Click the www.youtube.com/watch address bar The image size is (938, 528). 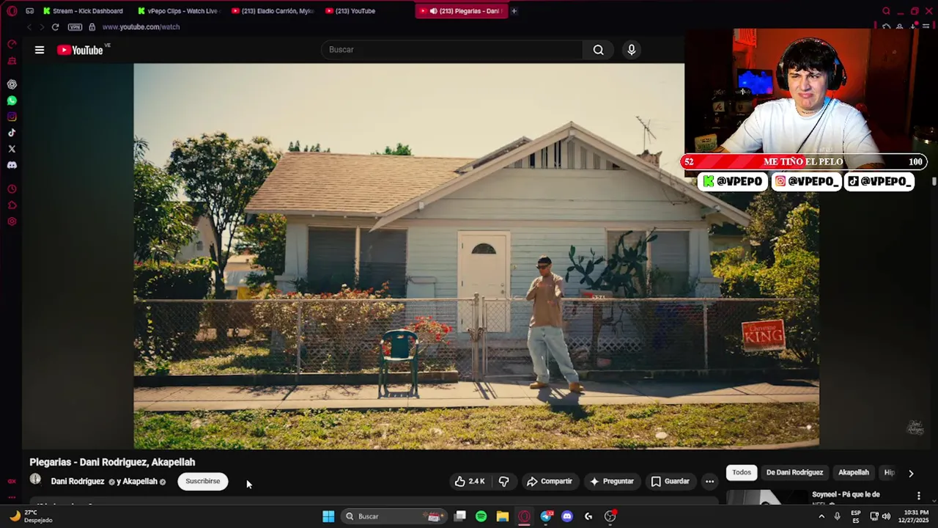tap(141, 27)
